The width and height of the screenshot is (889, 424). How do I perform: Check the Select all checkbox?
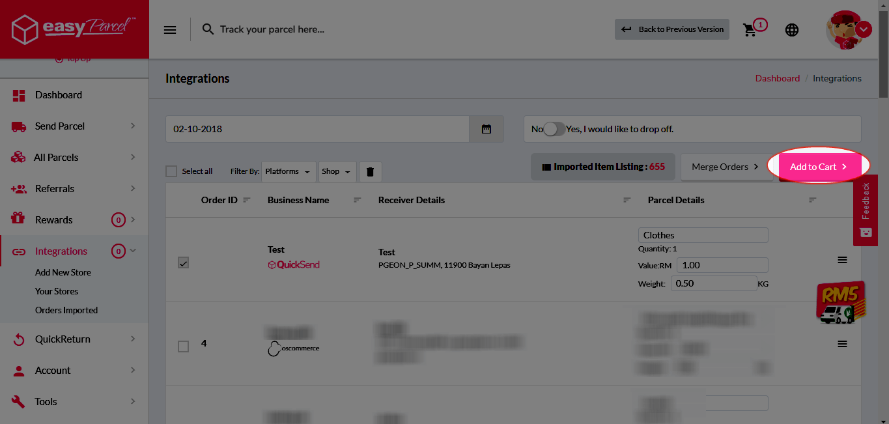(171, 171)
